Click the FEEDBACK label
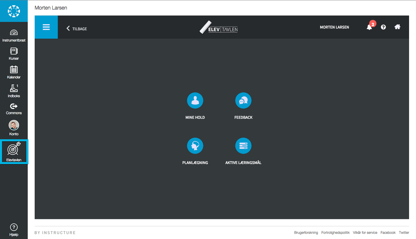416x239 pixels. [x=243, y=118]
